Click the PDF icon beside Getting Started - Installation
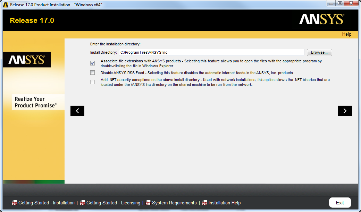361x212 pixels. click(14, 203)
